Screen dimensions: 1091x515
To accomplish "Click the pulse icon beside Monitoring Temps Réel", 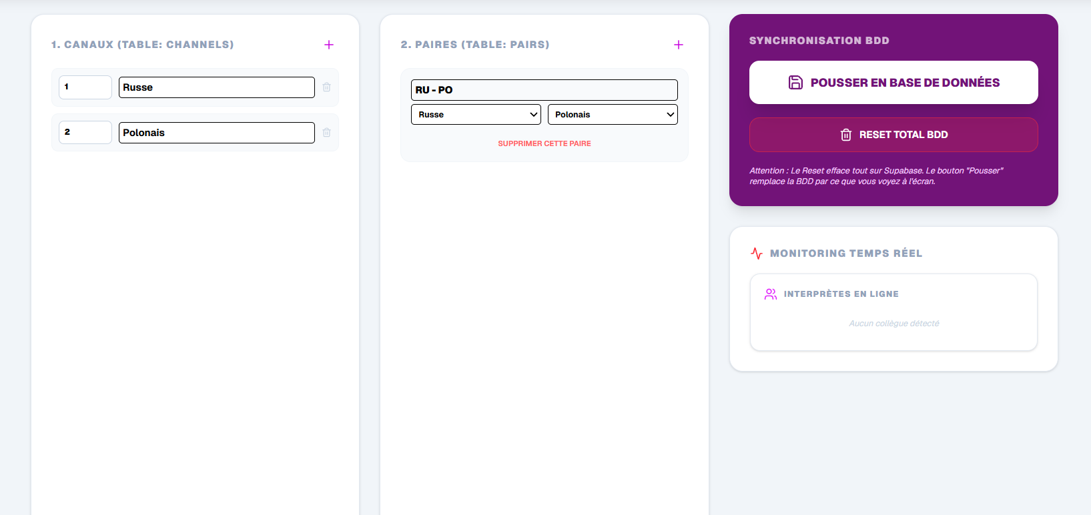I will click(757, 253).
